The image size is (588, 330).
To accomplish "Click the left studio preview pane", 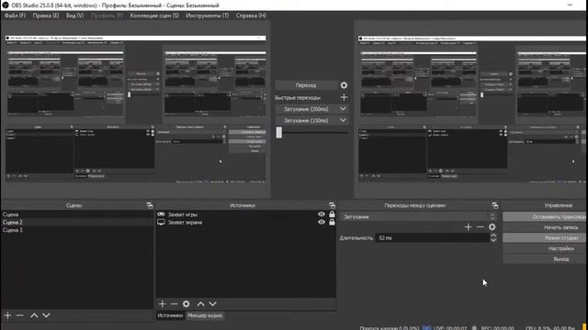I will pyautogui.click(x=136, y=109).
